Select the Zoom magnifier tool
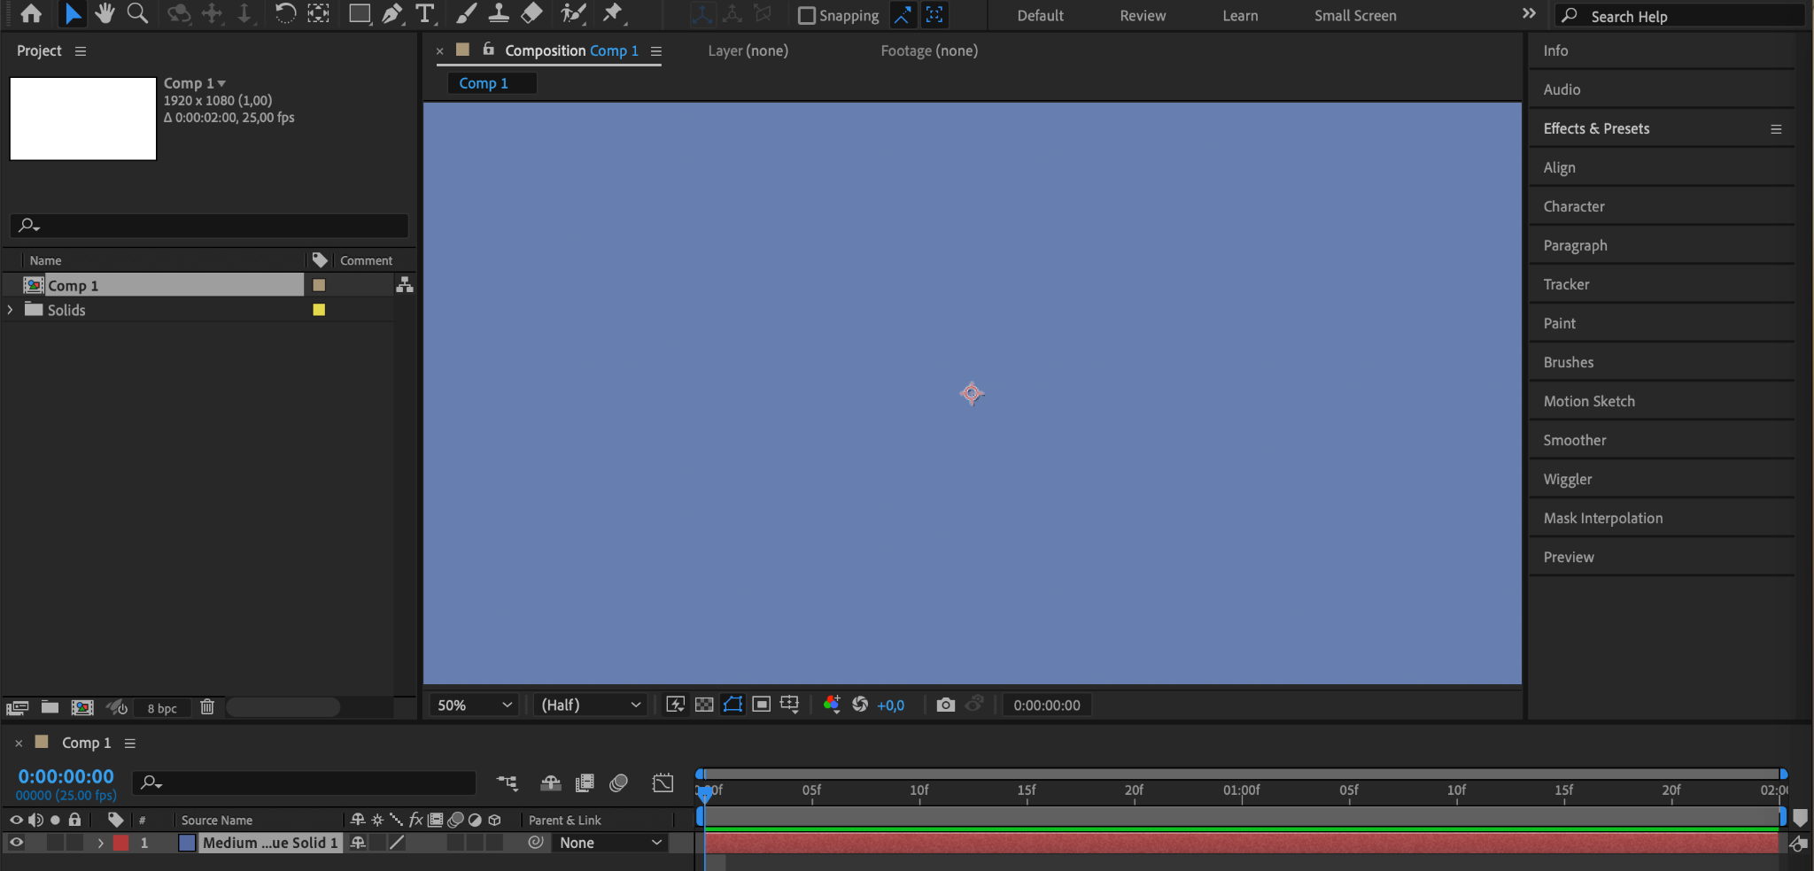The width and height of the screenshot is (1814, 871). point(137,14)
